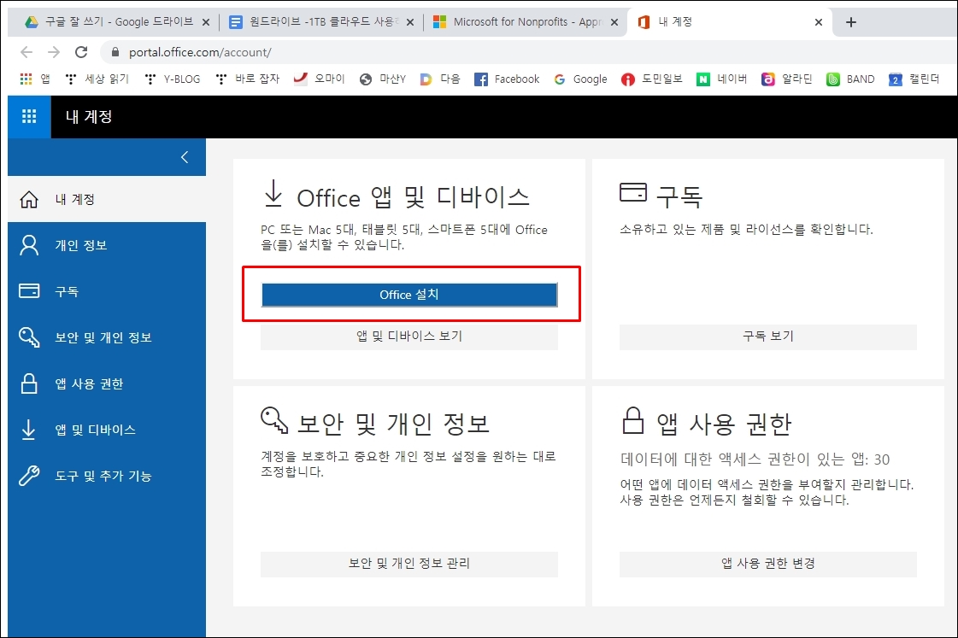Open the Google bookmark
958x638 pixels.
pos(580,79)
